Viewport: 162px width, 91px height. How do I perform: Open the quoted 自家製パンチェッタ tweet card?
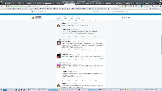click(83, 74)
